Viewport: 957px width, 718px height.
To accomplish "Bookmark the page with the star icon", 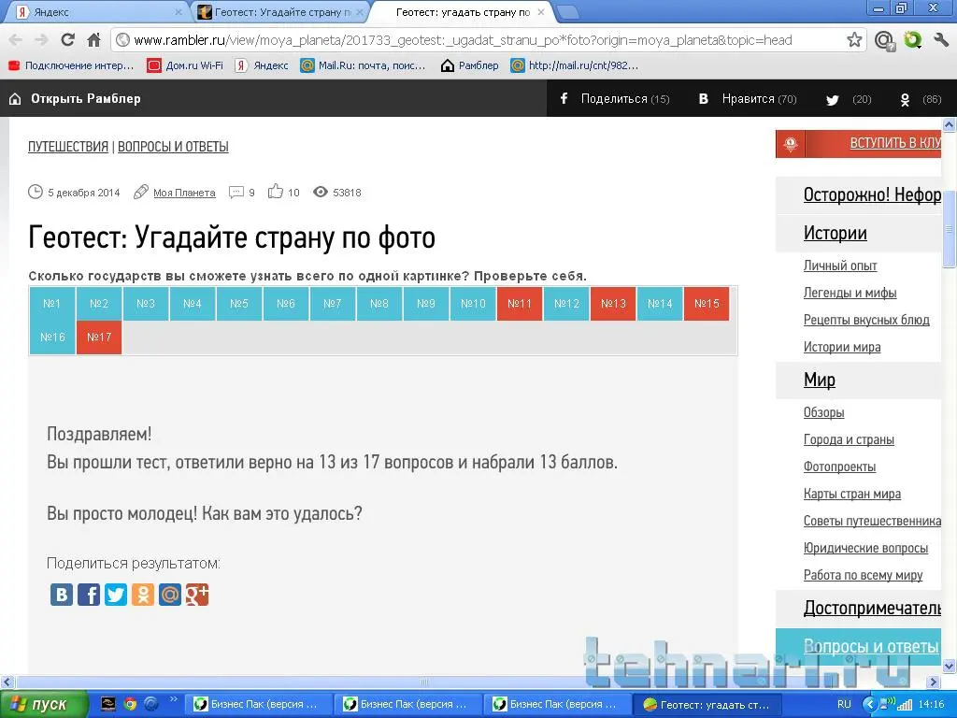I will [853, 41].
